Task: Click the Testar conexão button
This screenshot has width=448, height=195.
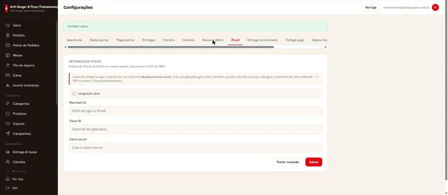Action: 288,162
